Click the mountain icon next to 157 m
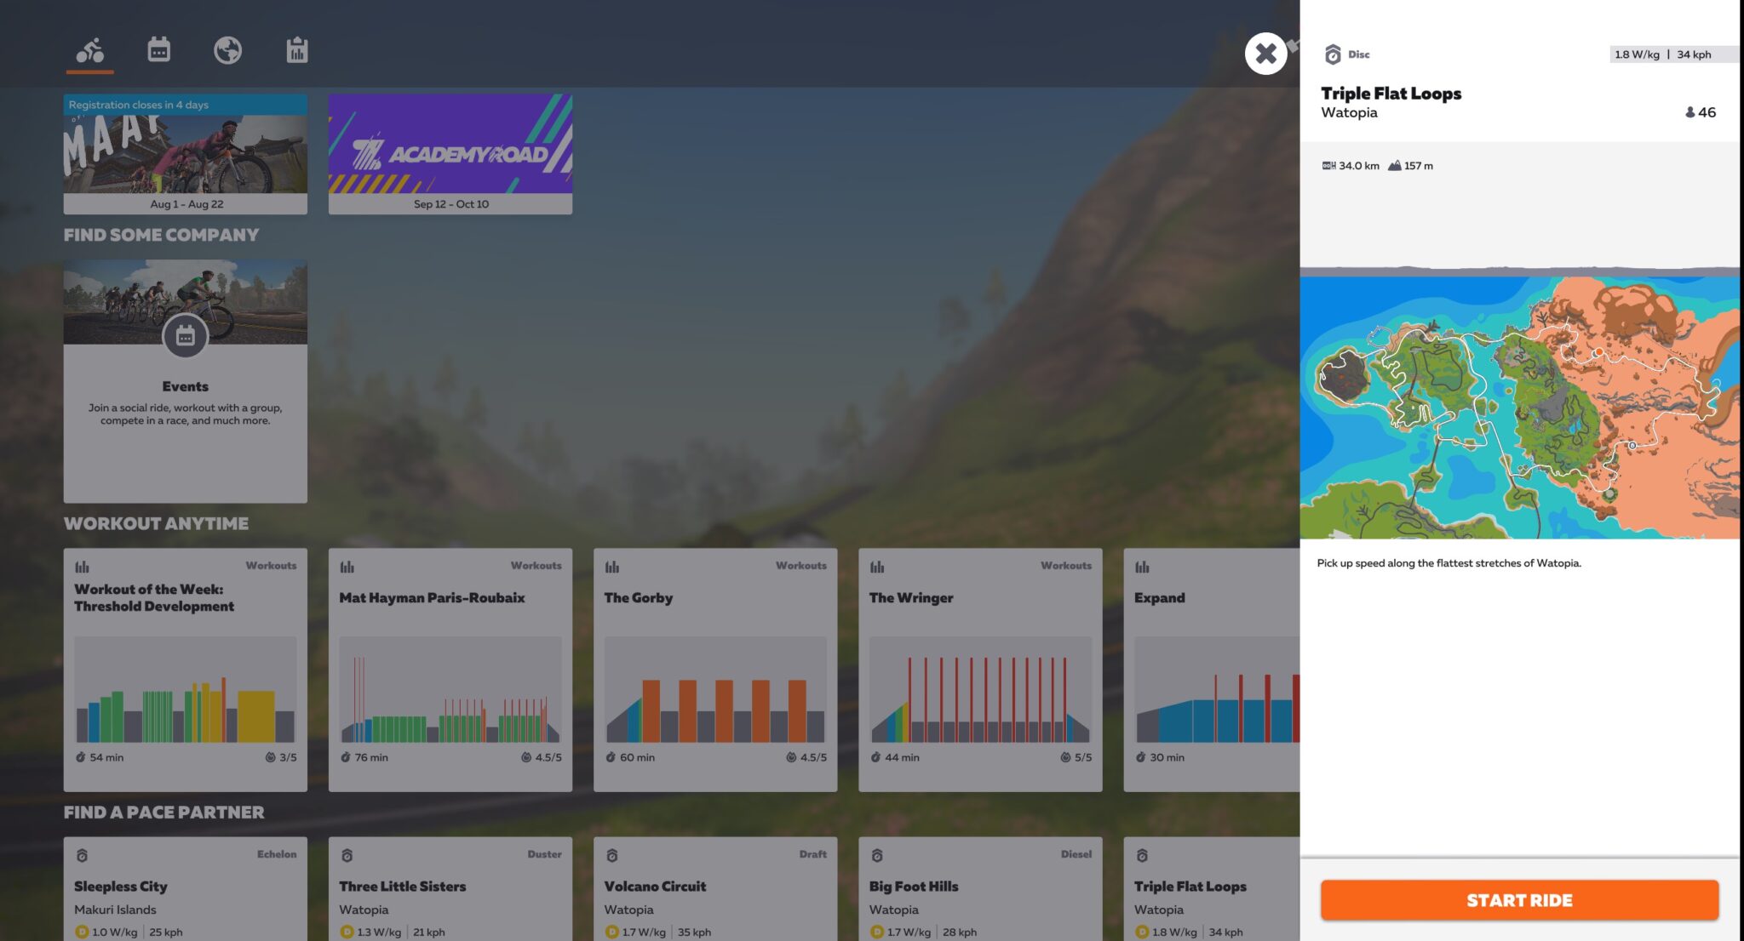The image size is (1744, 941). tap(1394, 165)
